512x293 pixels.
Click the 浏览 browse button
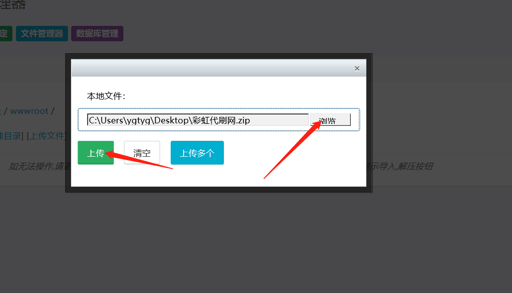(x=330, y=120)
